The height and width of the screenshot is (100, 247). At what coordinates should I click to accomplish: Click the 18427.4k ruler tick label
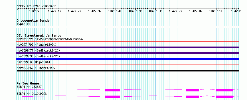pyautogui.click(x=115, y=11)
